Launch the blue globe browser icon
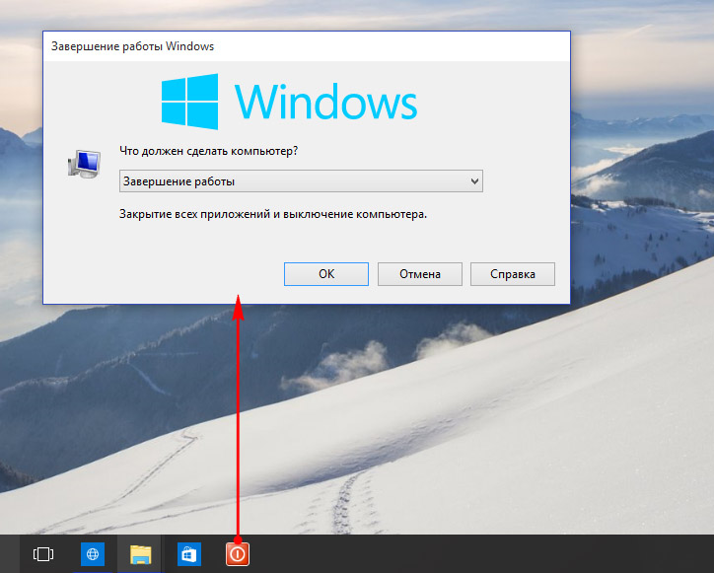Screen dimensions: 714x573 tap(93, 554)
